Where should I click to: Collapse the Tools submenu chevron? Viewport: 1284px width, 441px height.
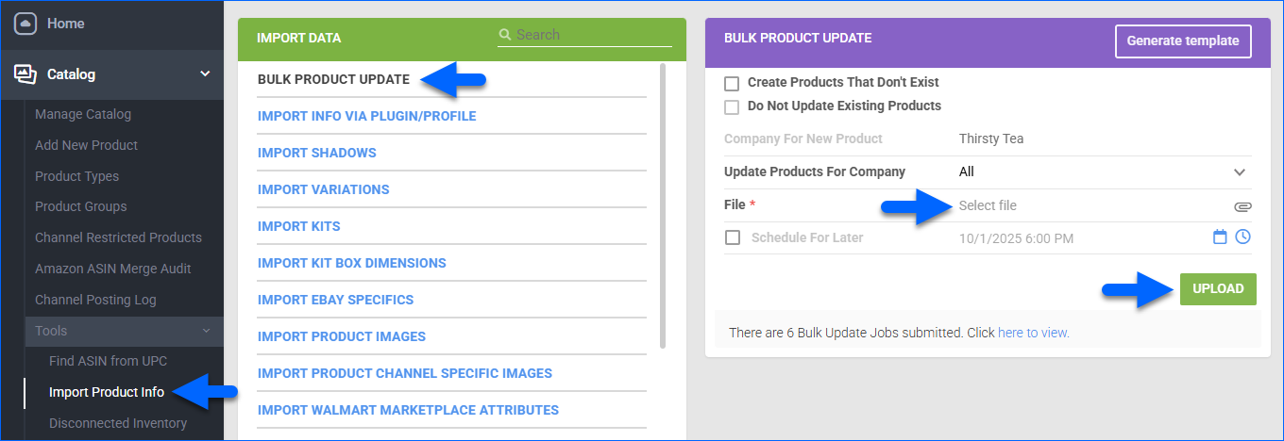(x=206, y=331)
